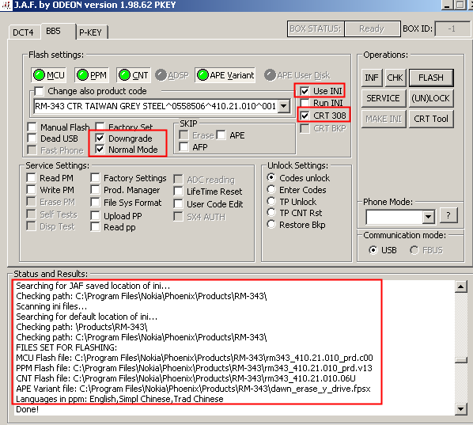The image size is (473, 425).
Task: Enable the Dead USB checkbox
Action: pos(32,139)
